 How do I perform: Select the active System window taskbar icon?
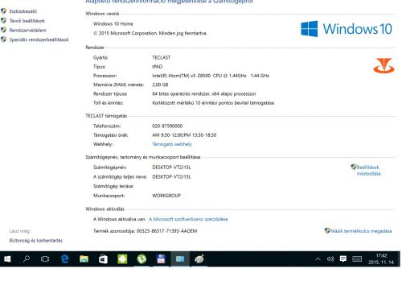point(180,259)
